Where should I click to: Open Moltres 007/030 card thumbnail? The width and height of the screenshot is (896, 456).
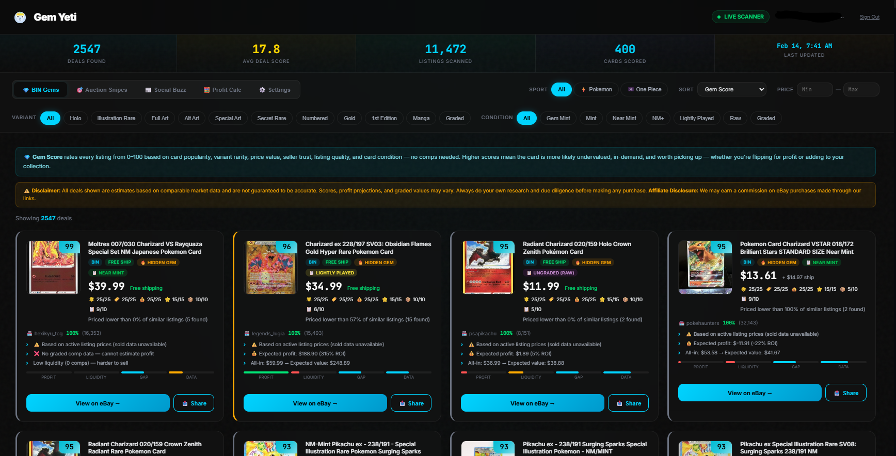point(54,267)
